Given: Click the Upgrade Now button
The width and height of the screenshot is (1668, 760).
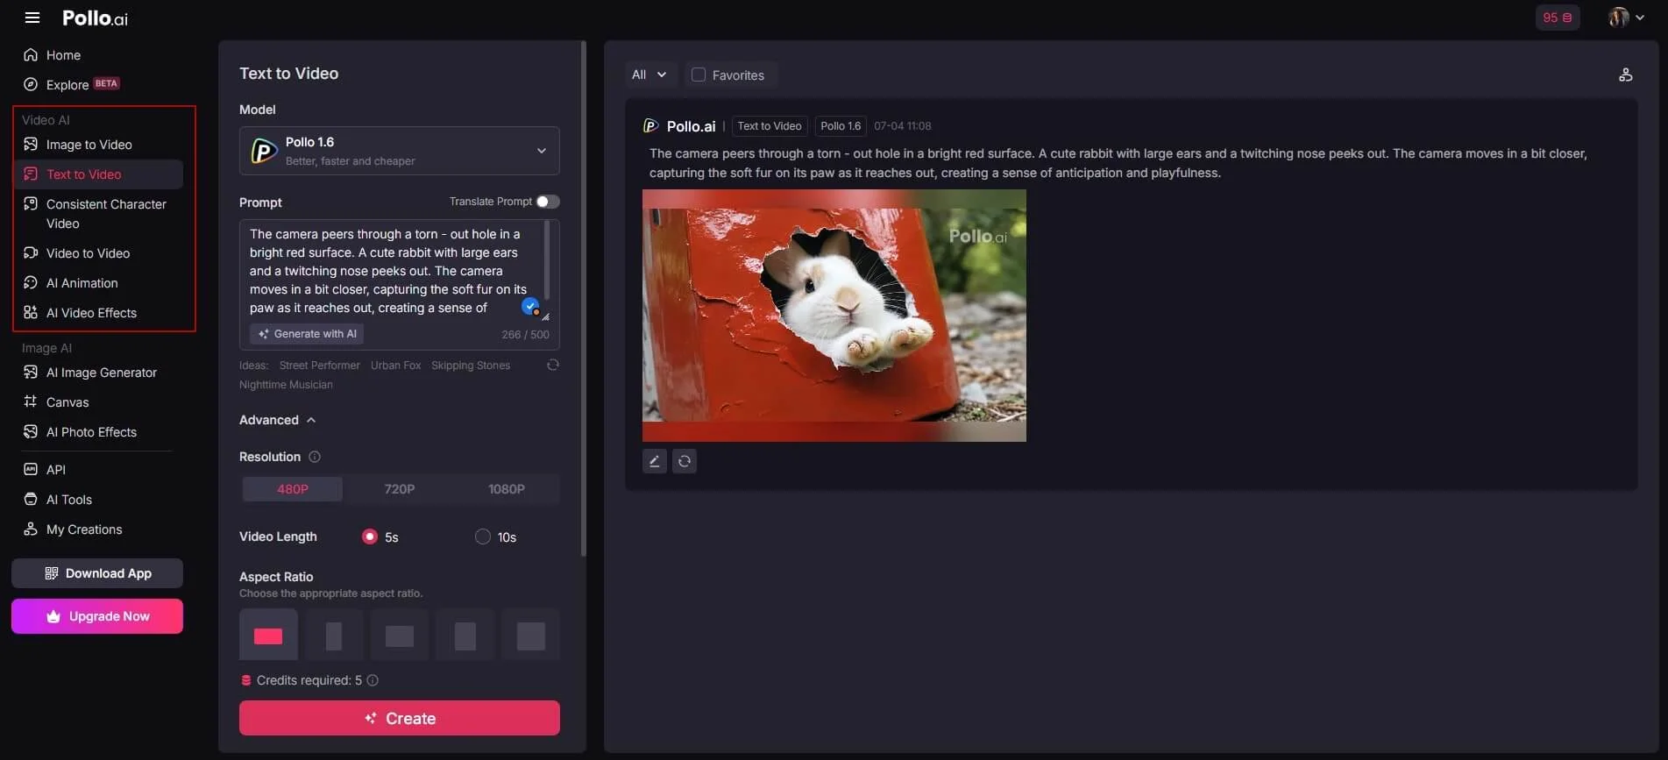Looking at the screenshot, I should point(97,616).
